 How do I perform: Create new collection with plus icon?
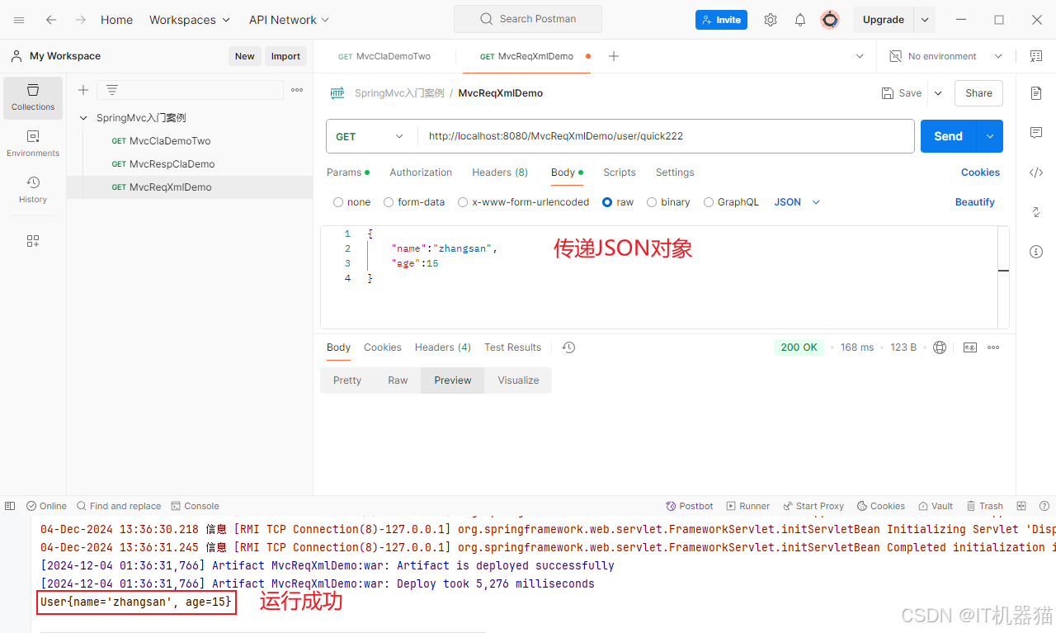pyautogui.click(x=83, y=90)
